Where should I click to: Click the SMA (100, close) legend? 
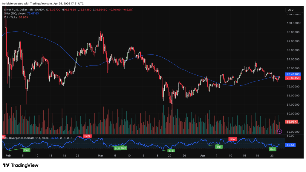(15, 13)
